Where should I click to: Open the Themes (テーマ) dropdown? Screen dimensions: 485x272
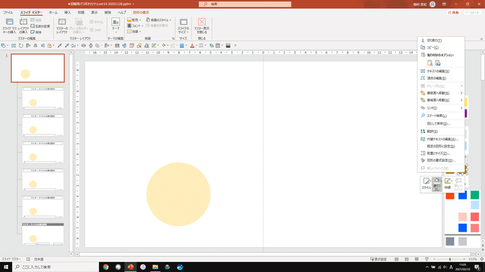click(116, 25)
